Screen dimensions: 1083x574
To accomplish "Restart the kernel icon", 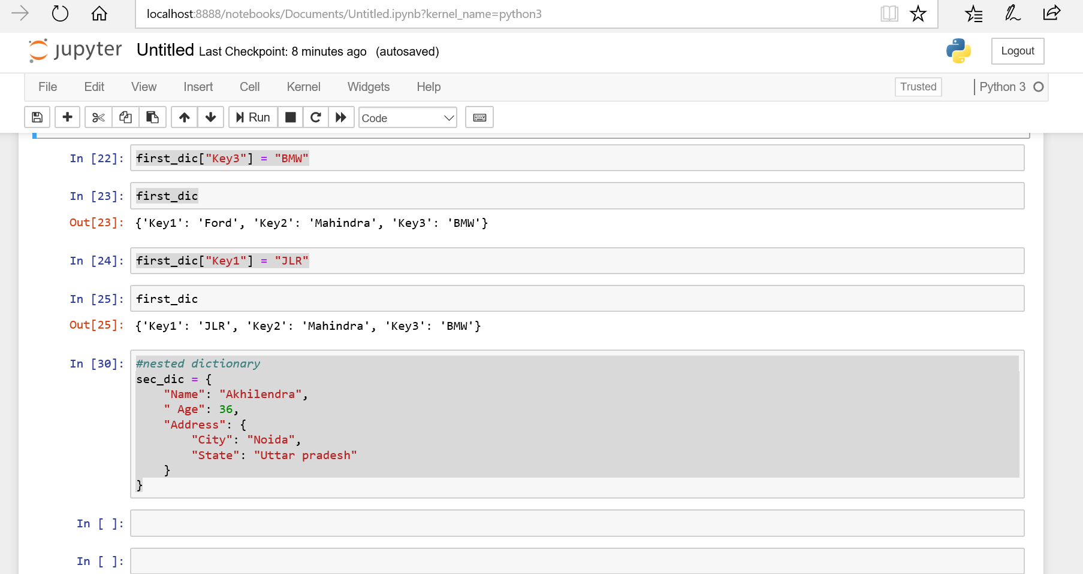I will [x=316, y=117].
